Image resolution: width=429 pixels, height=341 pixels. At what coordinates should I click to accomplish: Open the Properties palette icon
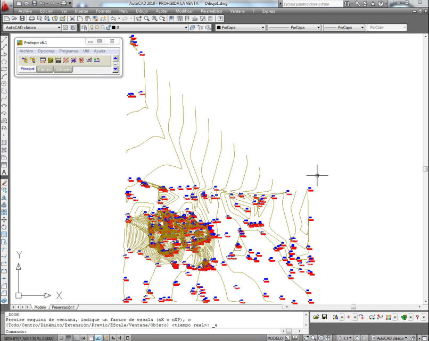[172, 19]
